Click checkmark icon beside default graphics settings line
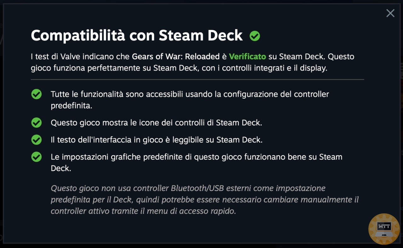 point(37,157)
